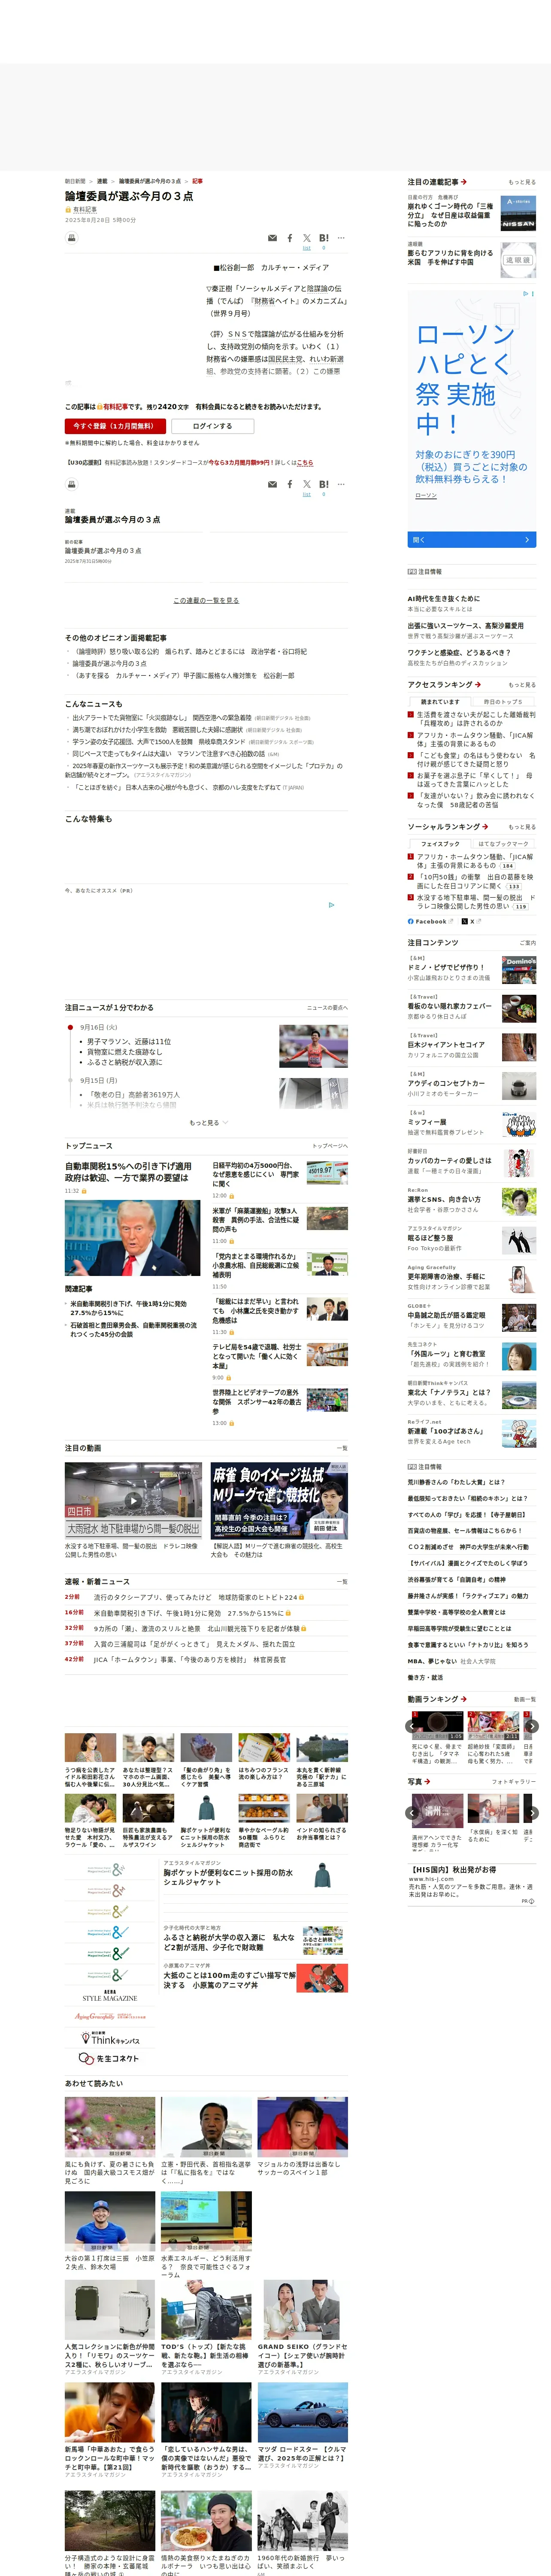
Task: Click lower X share icon below the paywall
Action: pyautogui.click(x=307, y=484)
